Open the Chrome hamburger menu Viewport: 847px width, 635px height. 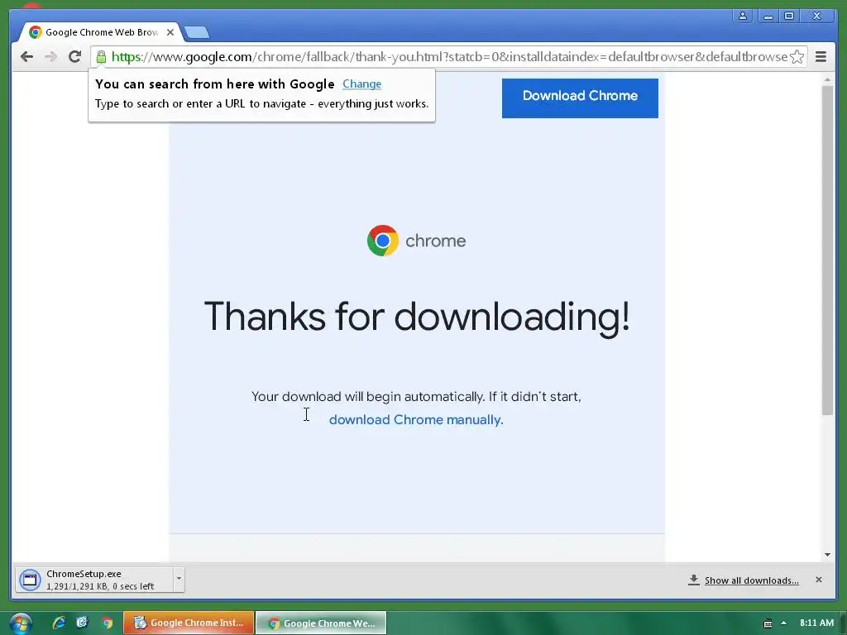point(821,57)
